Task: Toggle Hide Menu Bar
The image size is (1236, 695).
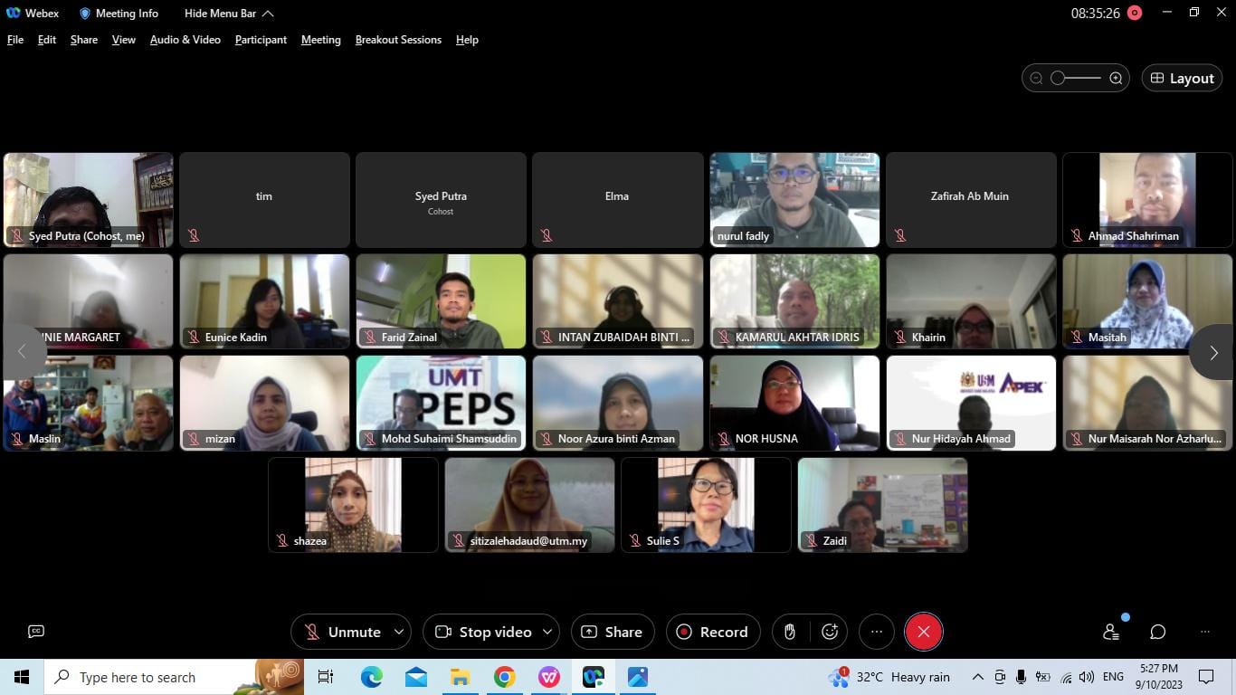Action: click(228, 14)
